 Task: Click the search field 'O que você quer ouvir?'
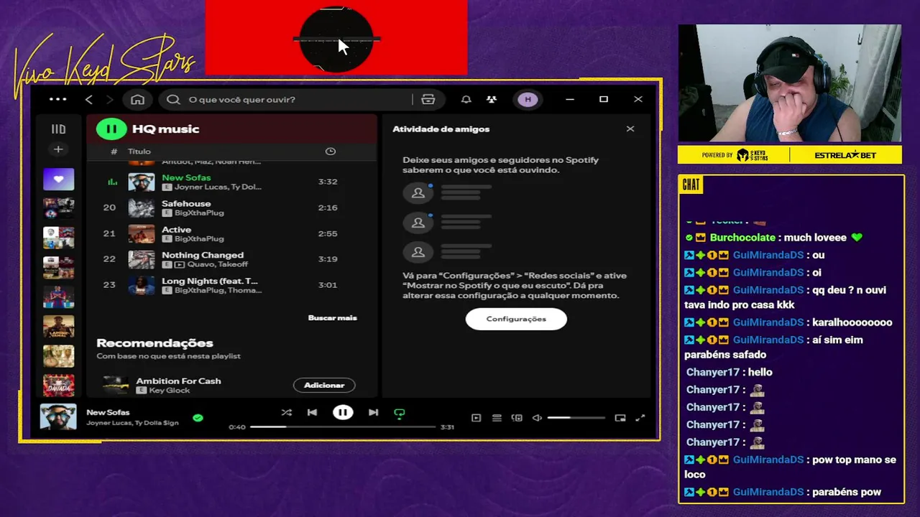tap(287, 99)
